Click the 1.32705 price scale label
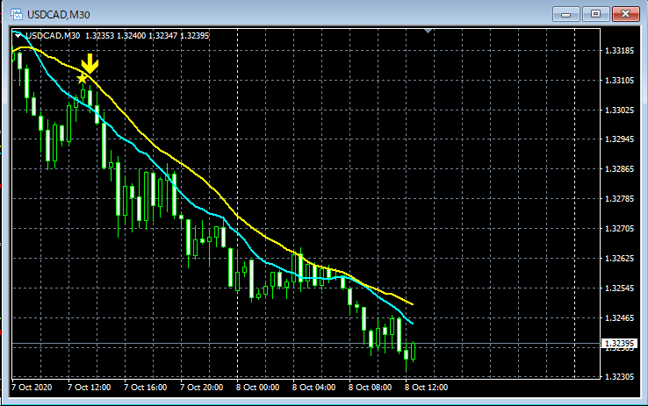The width and height of the screenshot is (648, 406). coord(619,229)
